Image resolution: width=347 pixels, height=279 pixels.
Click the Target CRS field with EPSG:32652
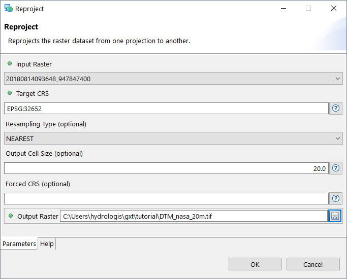(x=166, y=109)
